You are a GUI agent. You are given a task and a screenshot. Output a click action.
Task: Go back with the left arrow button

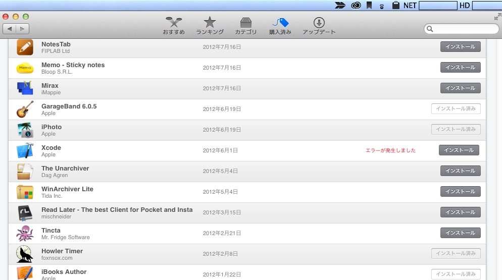click(x=9, y=29)
